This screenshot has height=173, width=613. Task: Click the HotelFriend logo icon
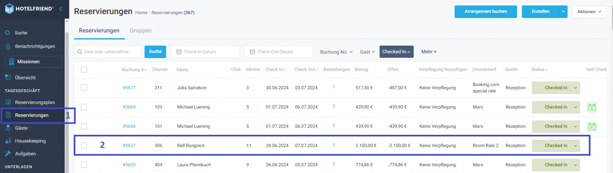10,8
